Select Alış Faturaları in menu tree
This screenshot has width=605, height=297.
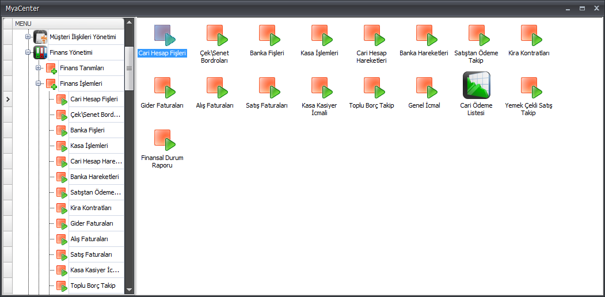tap(89, 239)
